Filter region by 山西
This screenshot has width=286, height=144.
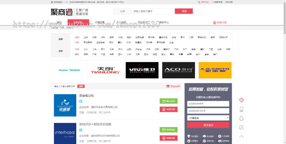tap(129, 49)
